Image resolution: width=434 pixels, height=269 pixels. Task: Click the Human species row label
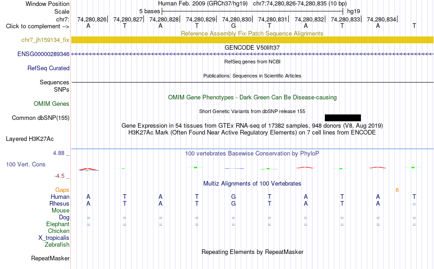[60, 197]
